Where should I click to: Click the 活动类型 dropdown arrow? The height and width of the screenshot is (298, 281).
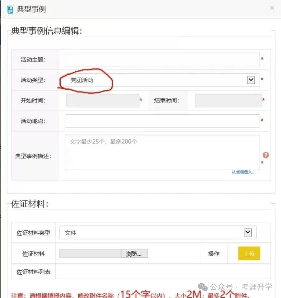250,80
